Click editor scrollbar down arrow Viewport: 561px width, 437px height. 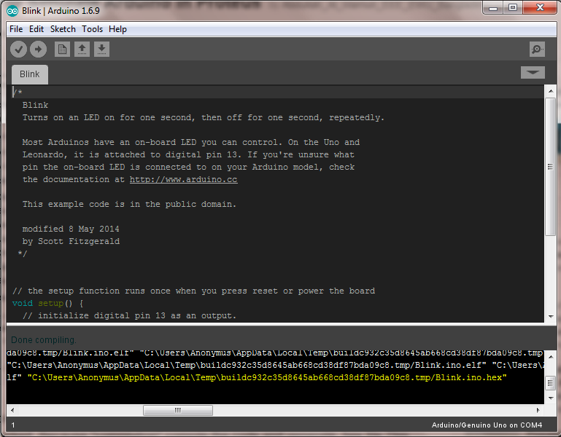550,317
